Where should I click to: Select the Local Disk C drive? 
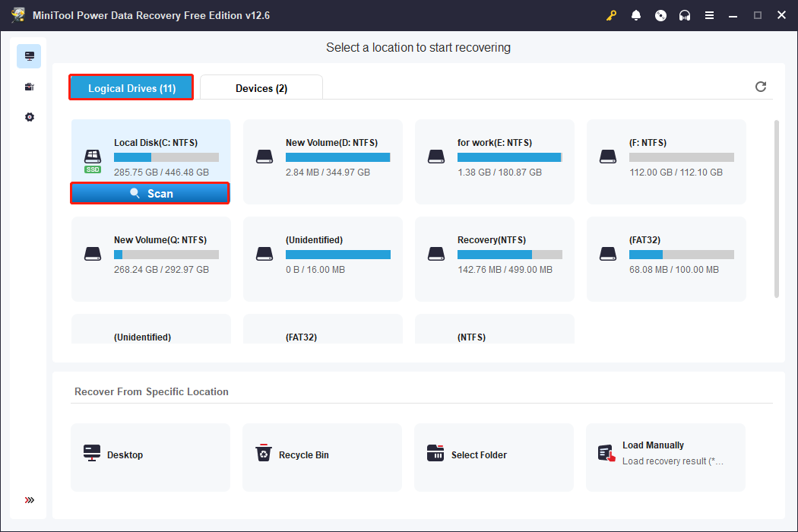coord(150,152)
